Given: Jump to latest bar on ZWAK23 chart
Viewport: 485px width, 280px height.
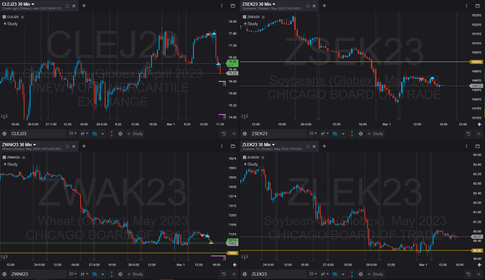Looking at the screenshot, I should pyautogui.click(x=235, y=265).
